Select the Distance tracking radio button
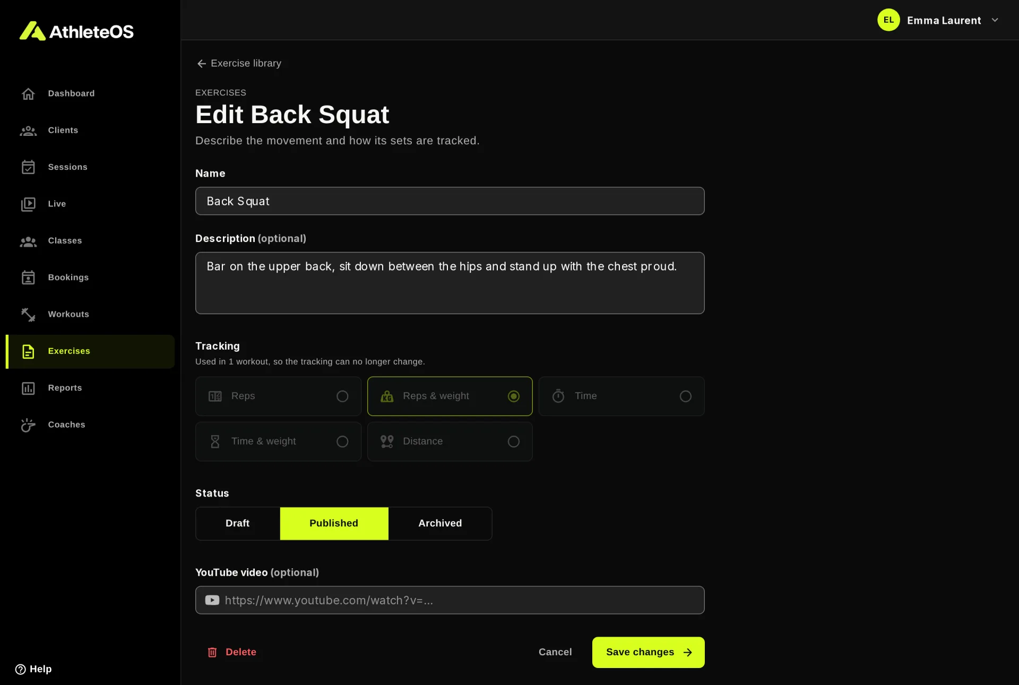Image resolution: width=1019 pixels, height=685 pixels. [513, 441]
